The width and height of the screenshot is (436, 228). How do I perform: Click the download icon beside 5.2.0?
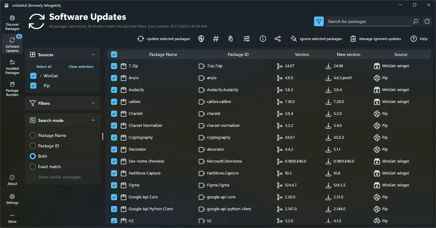328,114
